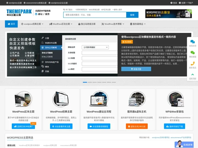Image resolution: width=198 pixels, height=148 pixels.
Task: Click the 热点聚焦 orange tag
Action: point(127,42)
